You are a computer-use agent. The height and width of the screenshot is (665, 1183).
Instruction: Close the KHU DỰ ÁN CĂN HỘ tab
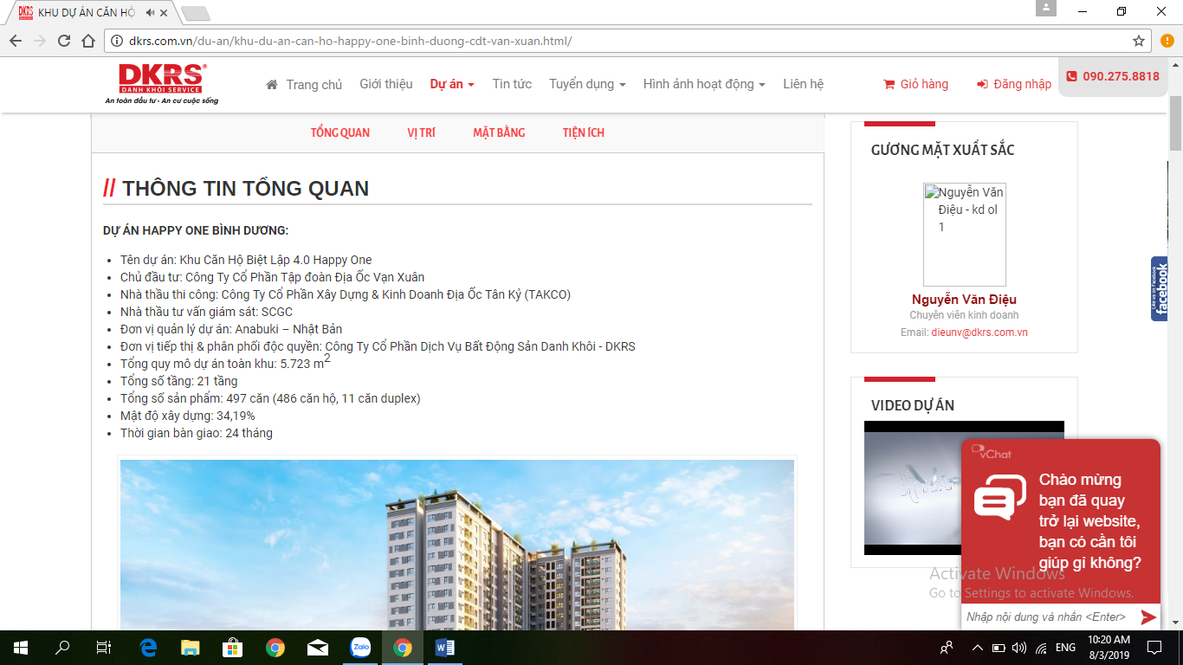pyautogui.click(x=165, y=12)
